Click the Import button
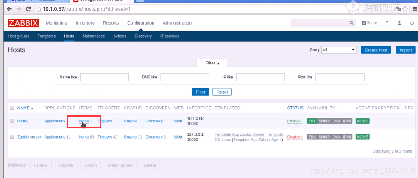The height and width of the screenshot is (178, 418). (405, 50)
